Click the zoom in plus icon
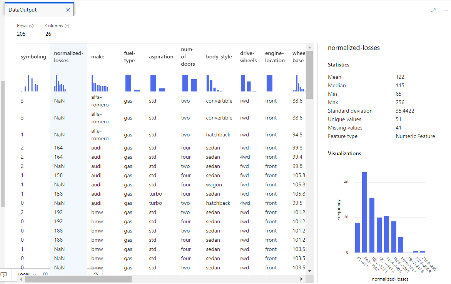Image resolution: width=451 pixels, height=284 pixels. pyautogui.click(x=45, y=274)
